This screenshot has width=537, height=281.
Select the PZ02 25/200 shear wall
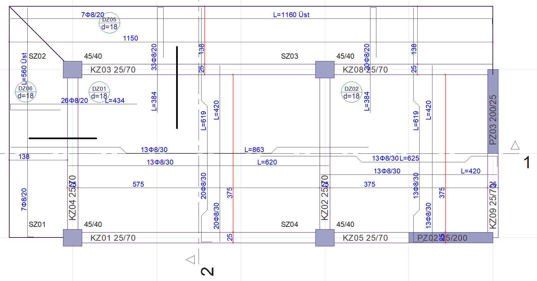click(x=451, y=238)
